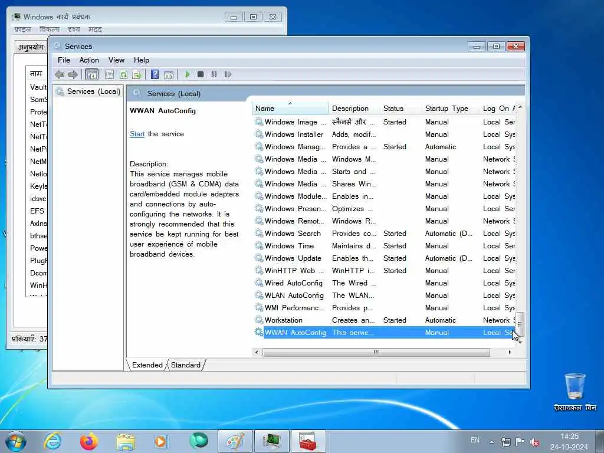Toggle the Show/Hide Console Tree toolbar icon
Image resolution: width=604 pixels, height=453 pixels.
tap(91, 74)
